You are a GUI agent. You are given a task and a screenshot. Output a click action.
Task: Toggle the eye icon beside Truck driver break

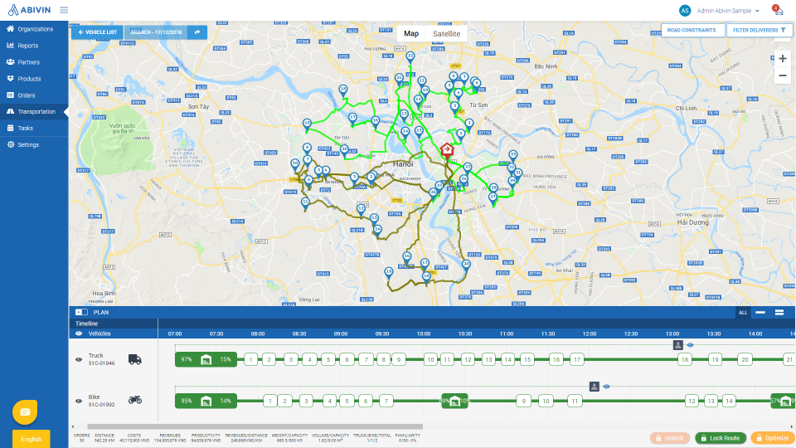[x=690, y=345]
